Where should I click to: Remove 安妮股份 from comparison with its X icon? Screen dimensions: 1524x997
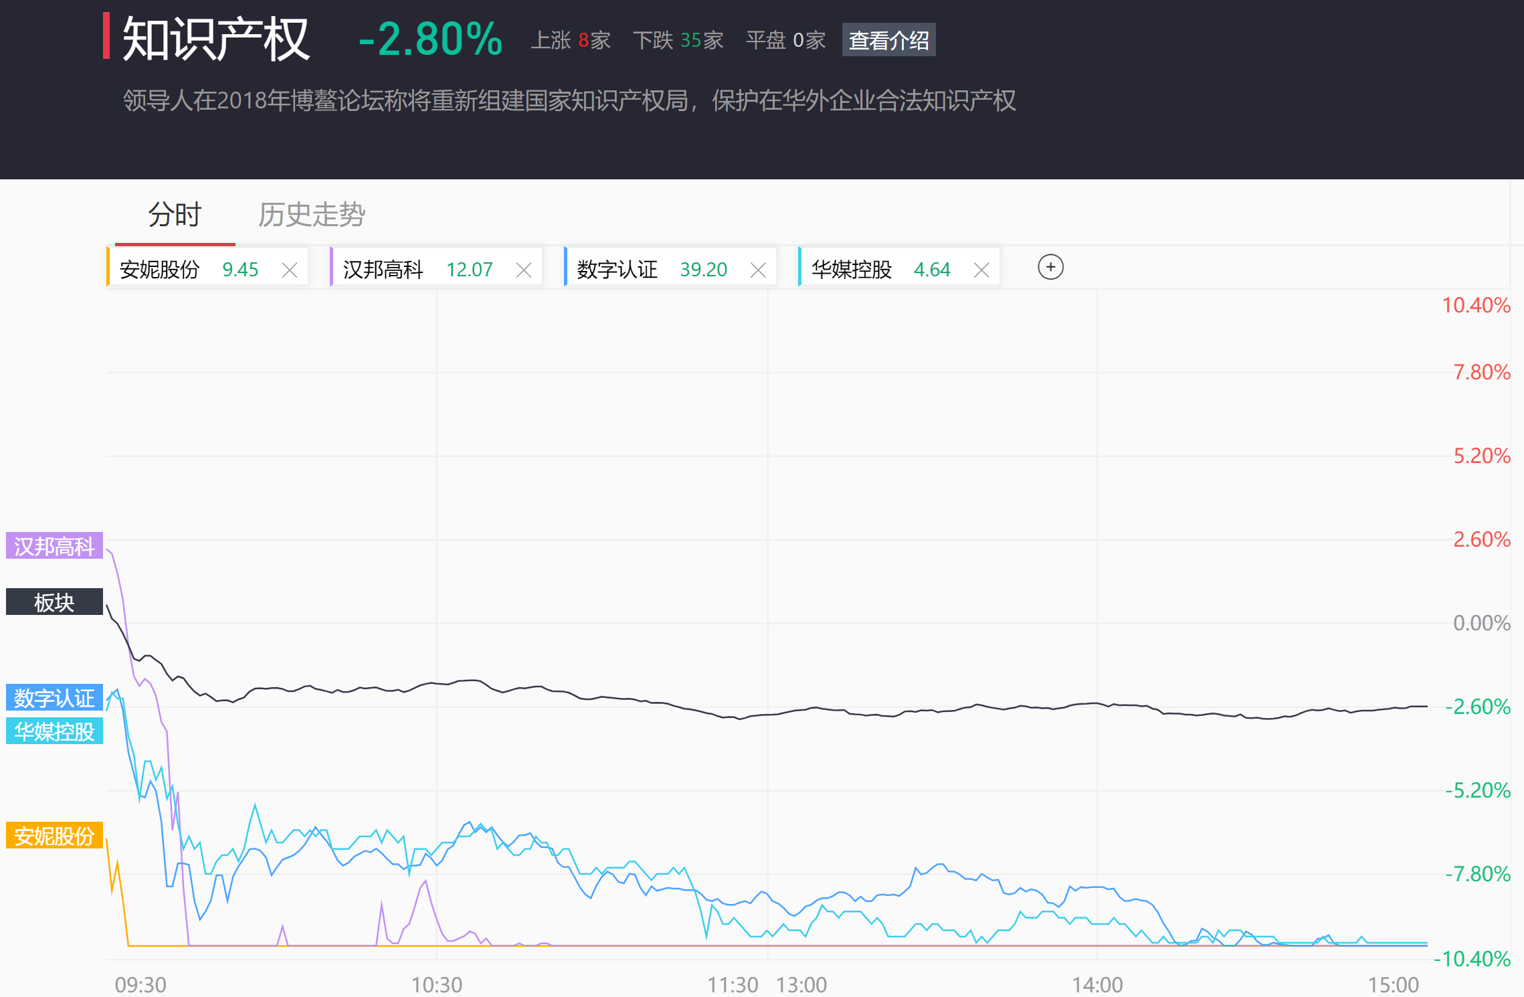[x=290, y=270]
